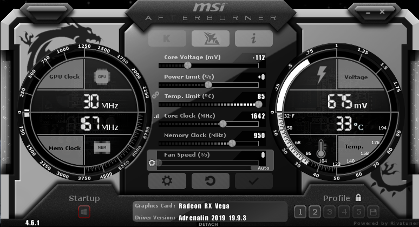Toggle the link icon beside Temp. Limit
This screenshot has width=419, height=227.
155,95
